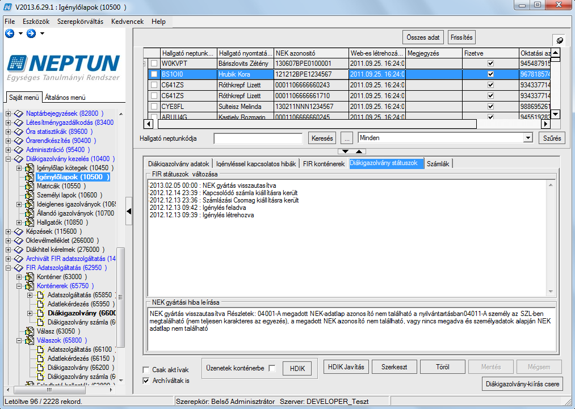The height and width of the screenshot is (409, 575).
Task: Click the Szűrés button
Action: [552, 138]
